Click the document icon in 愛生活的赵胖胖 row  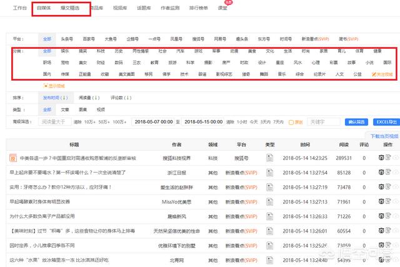pos(270,186)
